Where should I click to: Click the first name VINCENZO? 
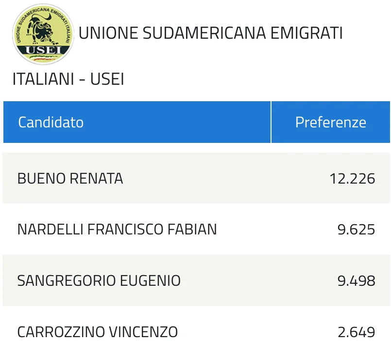pyautogui.click(x=143, y=332)
